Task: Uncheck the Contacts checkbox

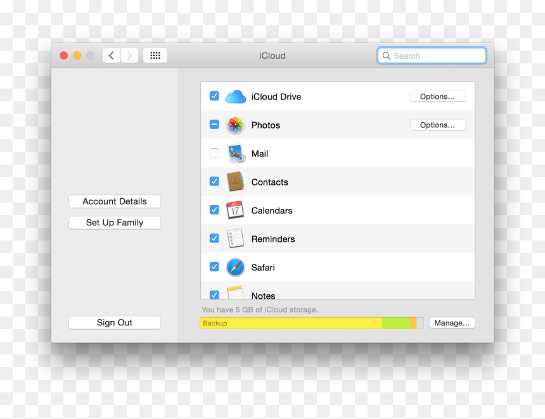Action: point(214,181)
